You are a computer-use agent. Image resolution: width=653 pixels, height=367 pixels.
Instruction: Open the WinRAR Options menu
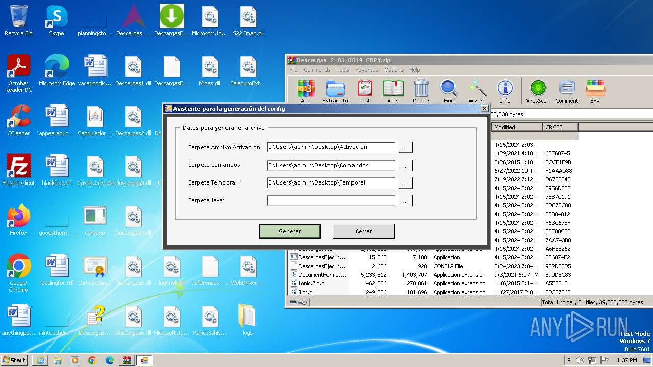point(394,70)
